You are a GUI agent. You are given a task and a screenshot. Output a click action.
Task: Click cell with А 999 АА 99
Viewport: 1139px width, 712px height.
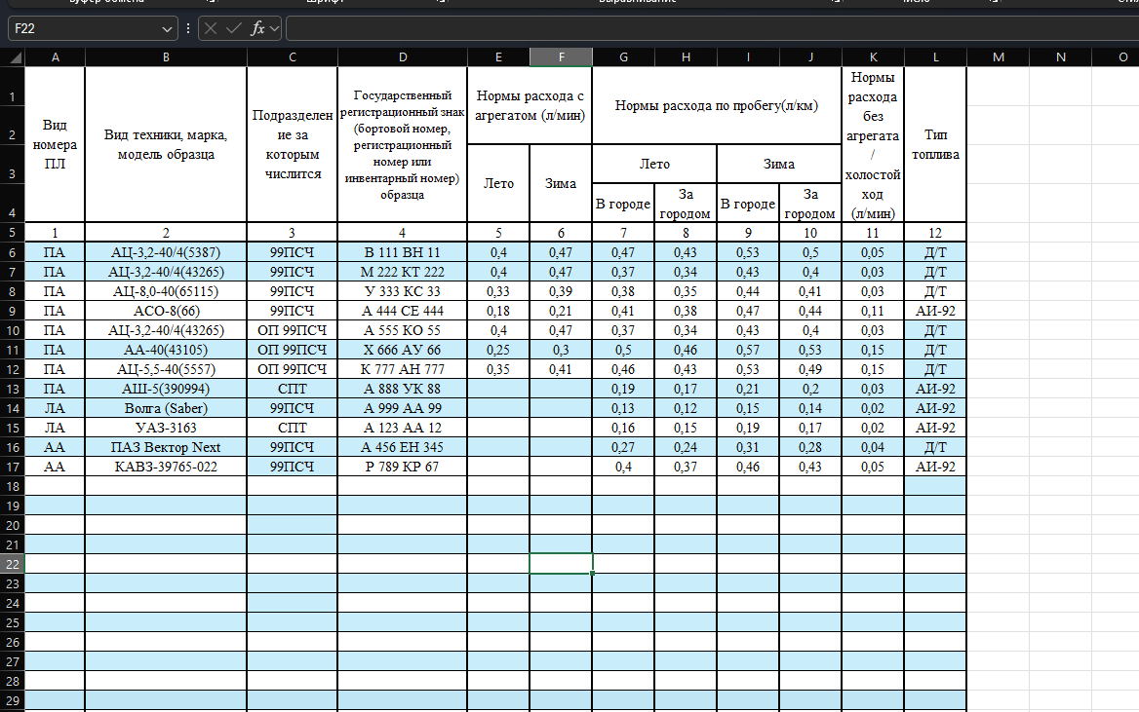pyautogui.click(x=403, y=409)
